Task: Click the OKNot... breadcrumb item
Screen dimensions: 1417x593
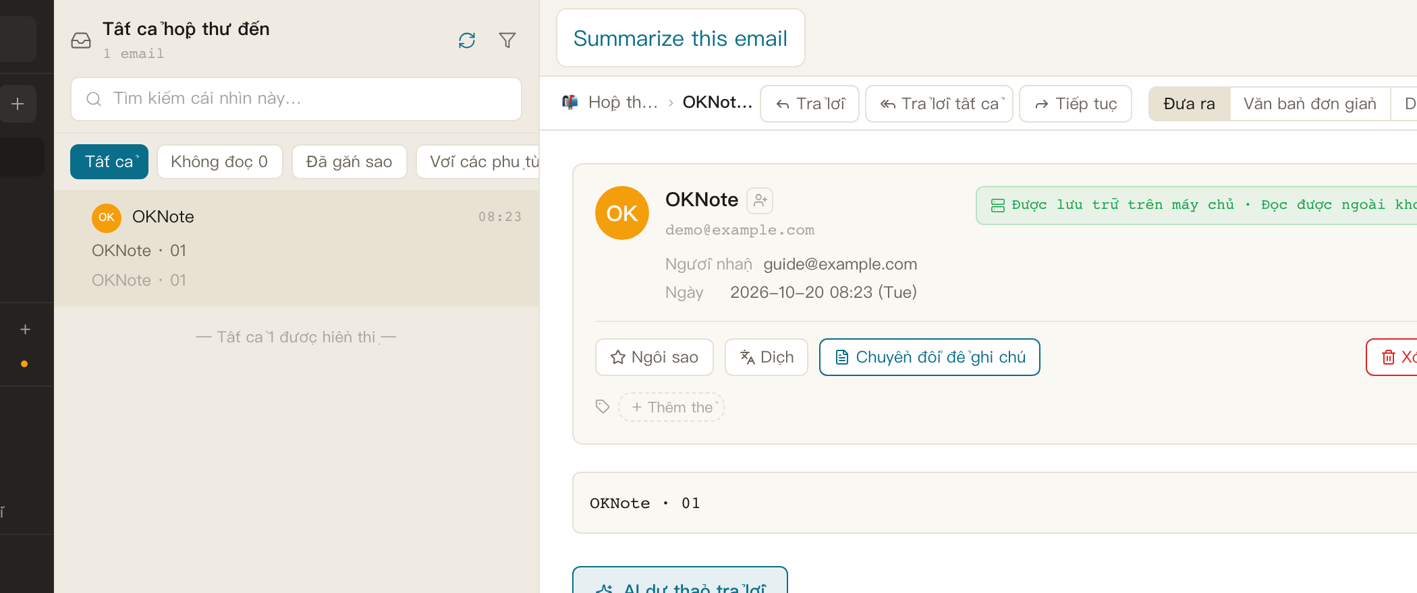Action: [717, 102]
